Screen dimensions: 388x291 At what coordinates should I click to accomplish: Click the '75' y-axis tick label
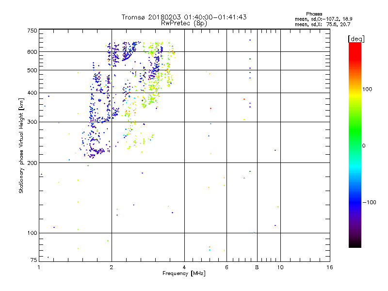point(34,260)
